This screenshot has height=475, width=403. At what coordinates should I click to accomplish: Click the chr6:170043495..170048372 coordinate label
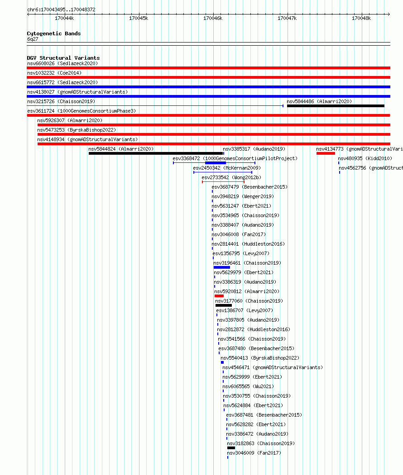click(x=61, y=9)
